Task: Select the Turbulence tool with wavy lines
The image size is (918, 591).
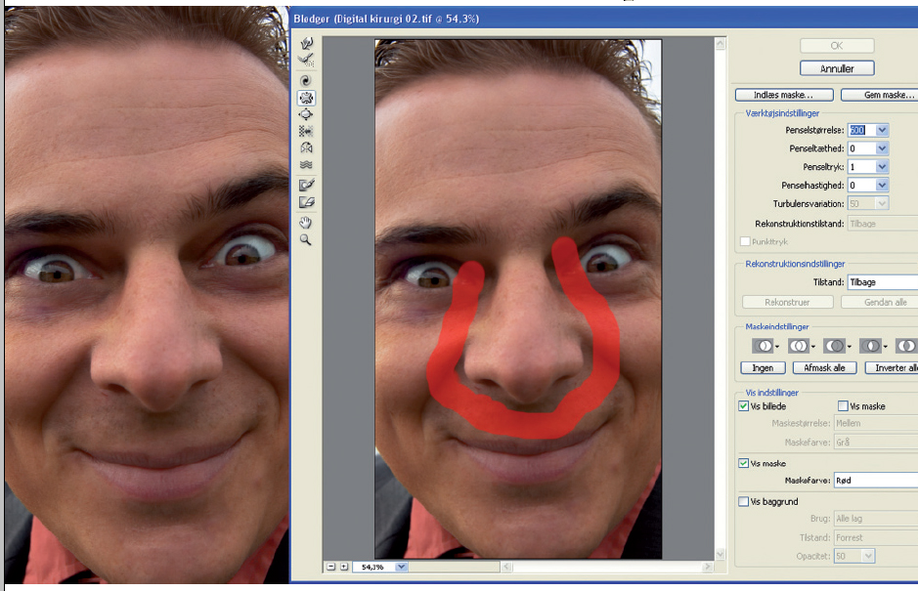Action: coord(306,165)
